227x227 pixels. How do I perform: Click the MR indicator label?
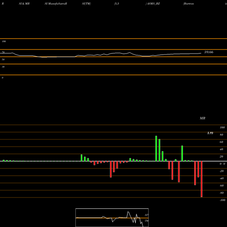coord(202,118)
